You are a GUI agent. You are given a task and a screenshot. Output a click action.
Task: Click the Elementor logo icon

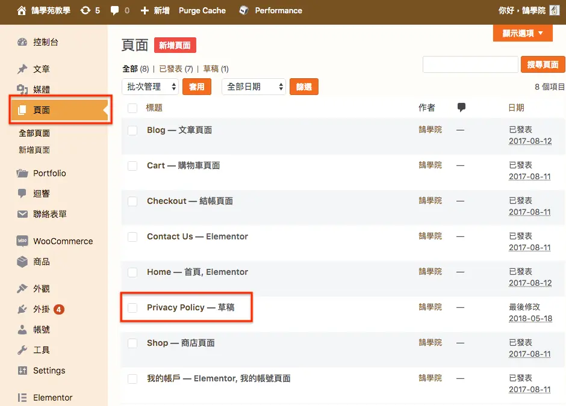pyautogui.click(x=22, y=398)
